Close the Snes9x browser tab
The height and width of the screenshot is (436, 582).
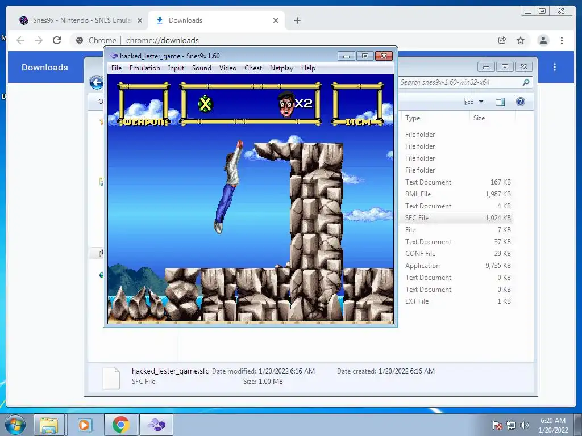pyautogui.click(x=140, y=20)
